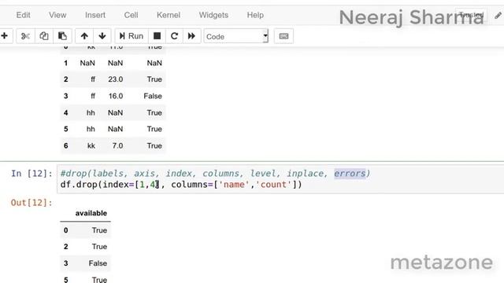
Task: Click into the df.drop code line
Action: pos(181,185)
